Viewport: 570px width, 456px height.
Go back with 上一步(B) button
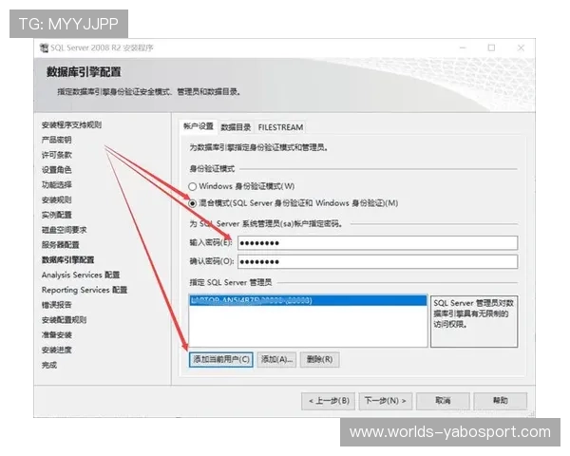click(x=329, y=401)
